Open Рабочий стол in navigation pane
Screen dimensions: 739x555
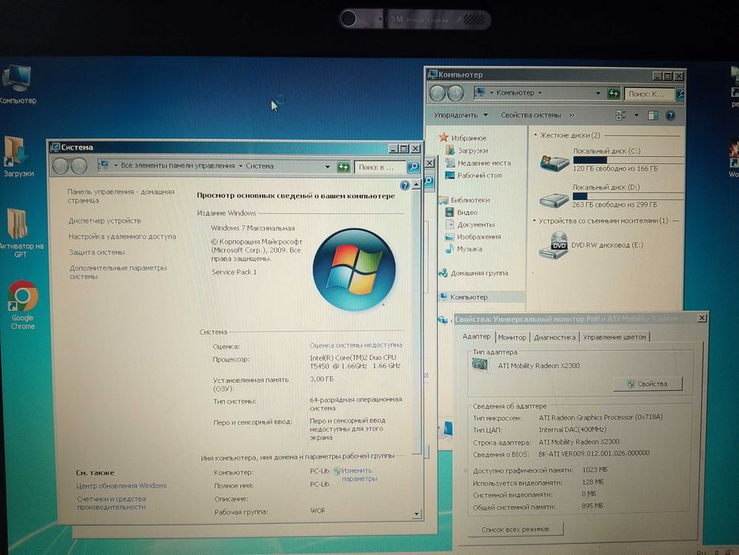click(x=474, y=175)
